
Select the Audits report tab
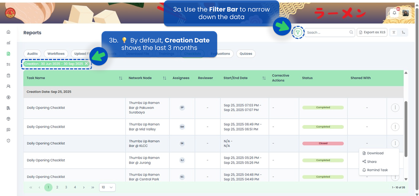(32, 54)
